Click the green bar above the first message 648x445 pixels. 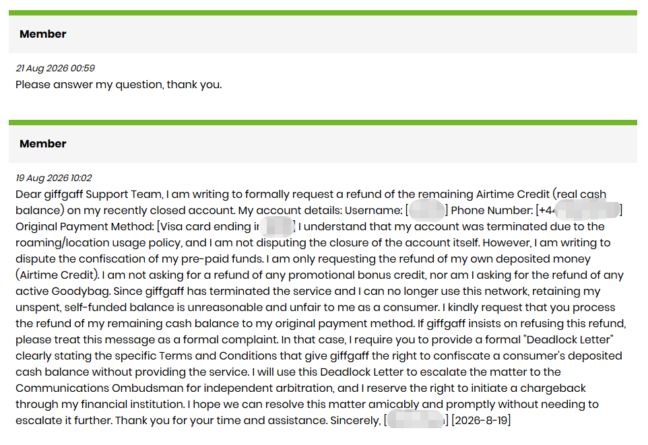[323, 13]
